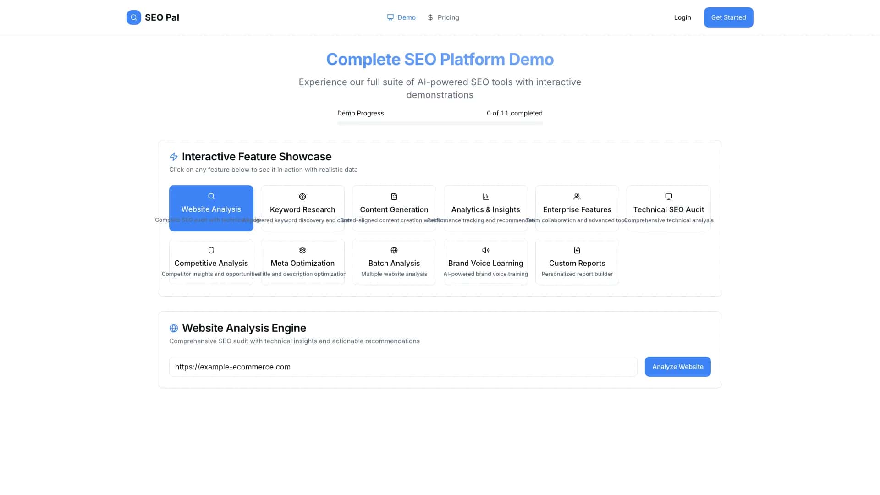Click the website URL input field
Screen dimensions: 880x495
click(x=403, y=366)
